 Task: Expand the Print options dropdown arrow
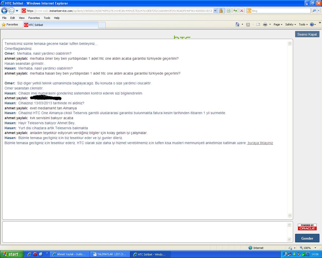pyautogui.click(x=270, y=24)
